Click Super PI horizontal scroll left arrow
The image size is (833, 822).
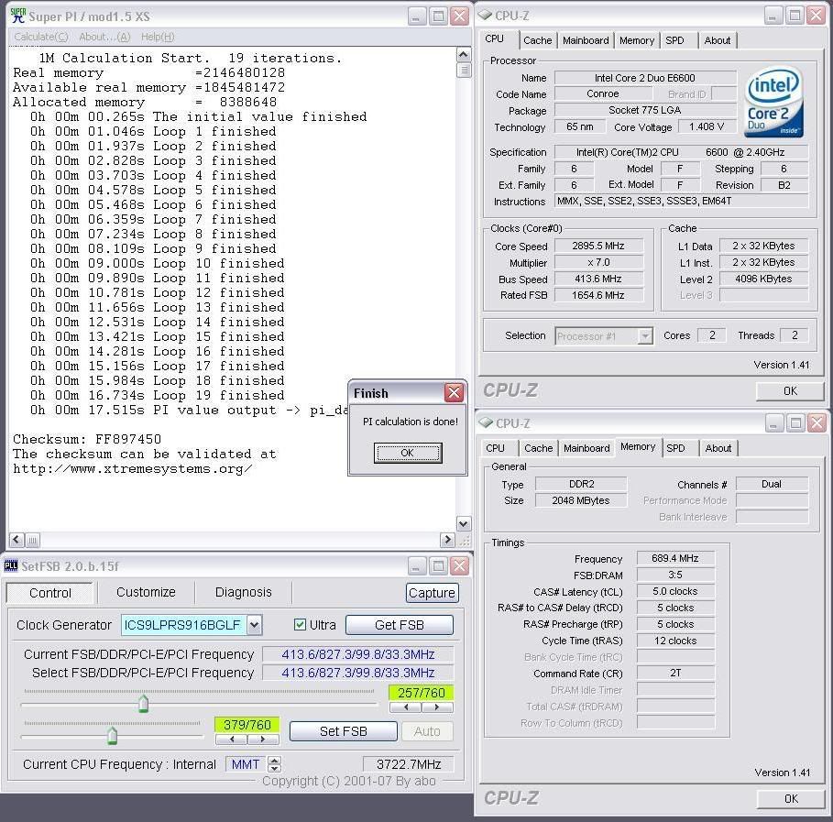16,540
